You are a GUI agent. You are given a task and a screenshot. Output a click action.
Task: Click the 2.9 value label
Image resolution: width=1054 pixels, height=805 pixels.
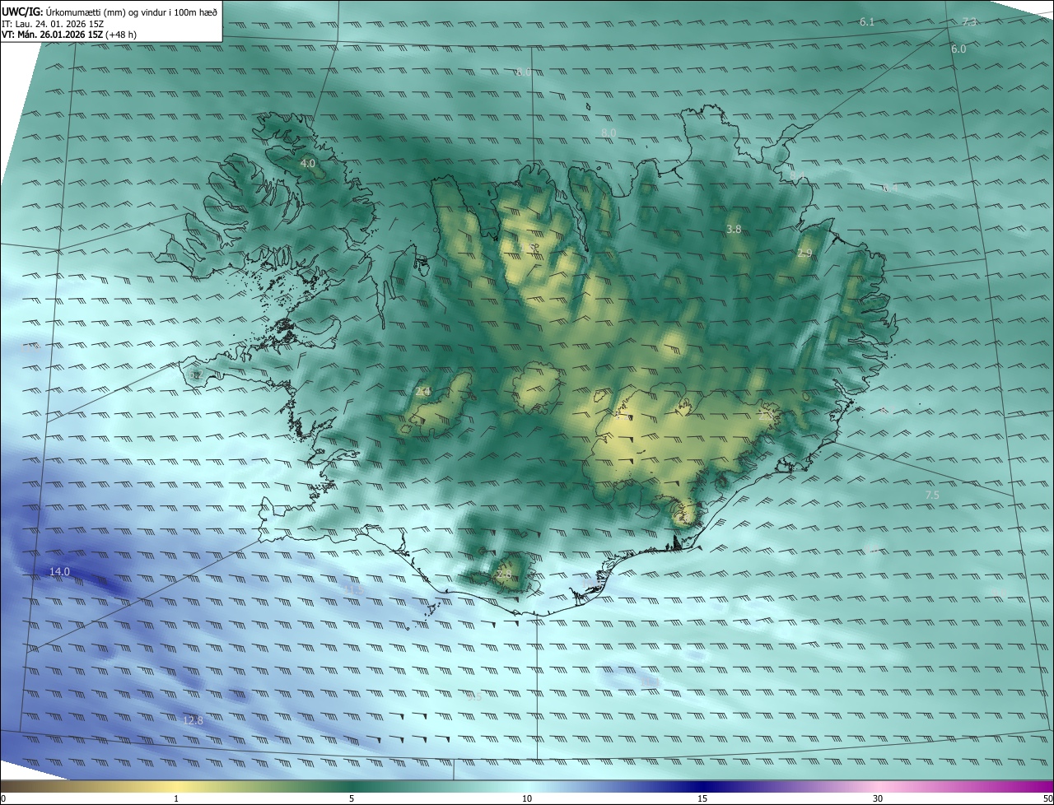(804, 254)
